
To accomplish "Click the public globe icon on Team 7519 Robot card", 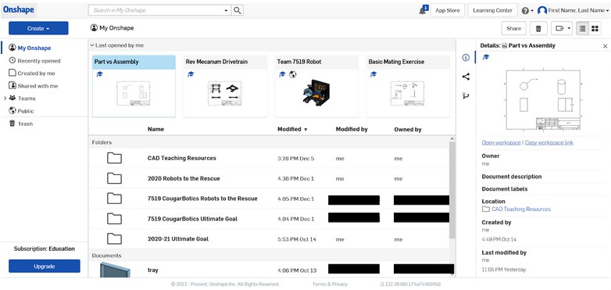I will (292, 74).
